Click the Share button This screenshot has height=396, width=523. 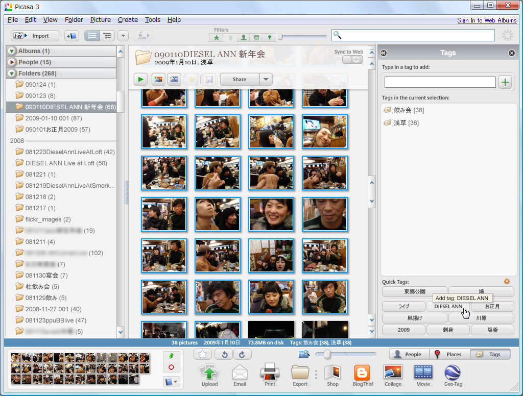click(240, 79)
